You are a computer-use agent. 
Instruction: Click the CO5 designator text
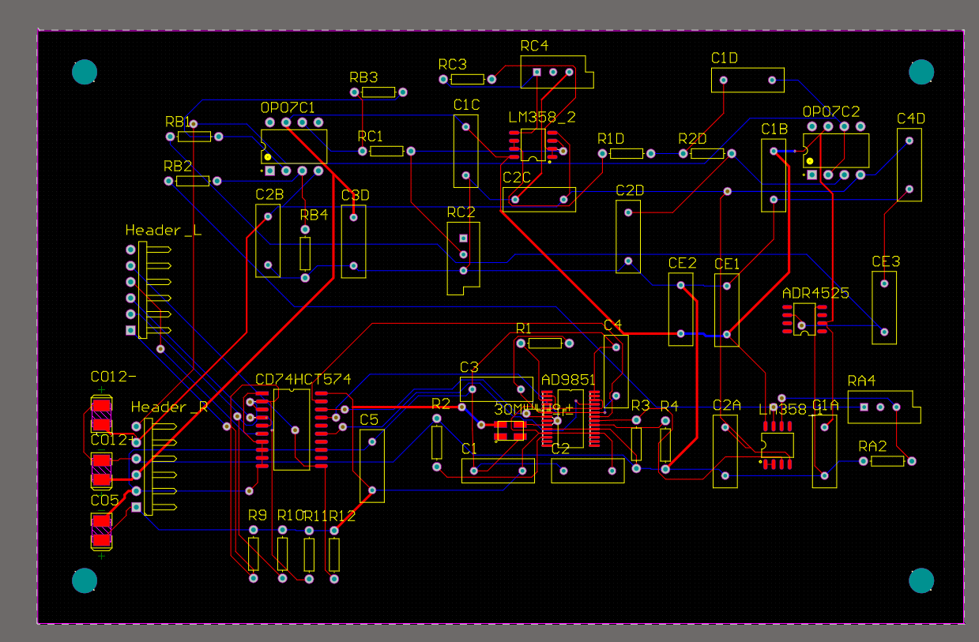tap(104, 500)
